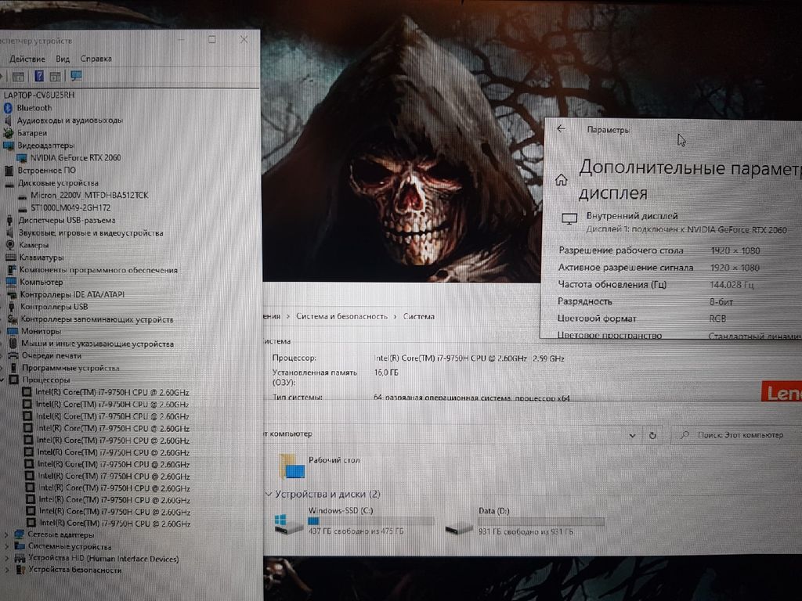802x601 pixels.
Task: Select the LAPTOP-CV8U25RH root node
Action: coord(39,95)
